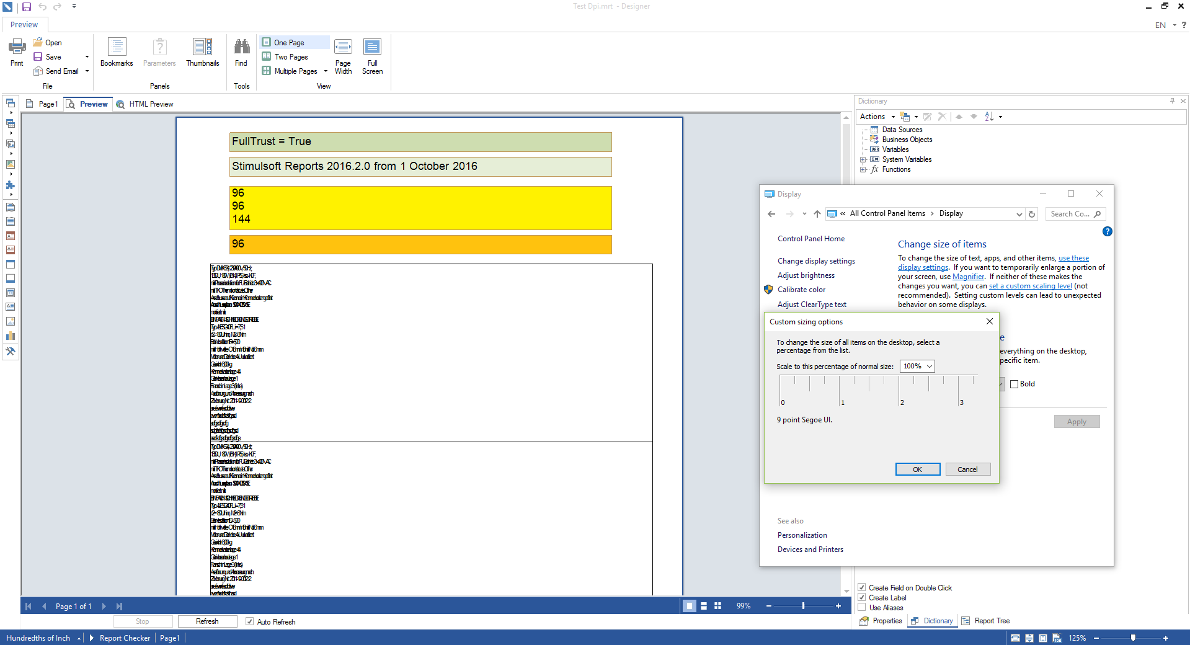Click the Refresh button below preview
Image resolution: width=1190 pixels, height=645 pixels.
pos(207,621)
